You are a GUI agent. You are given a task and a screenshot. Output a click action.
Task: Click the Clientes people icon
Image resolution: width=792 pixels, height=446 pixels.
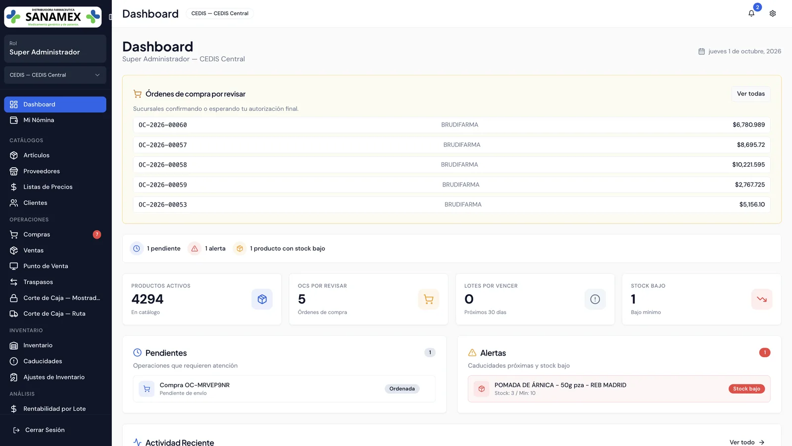(14, 203)
